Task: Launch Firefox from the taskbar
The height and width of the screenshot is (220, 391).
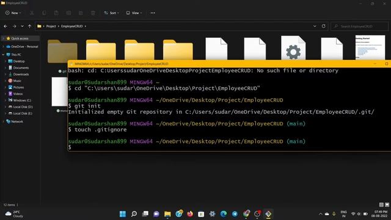Action: click(190, 214)
